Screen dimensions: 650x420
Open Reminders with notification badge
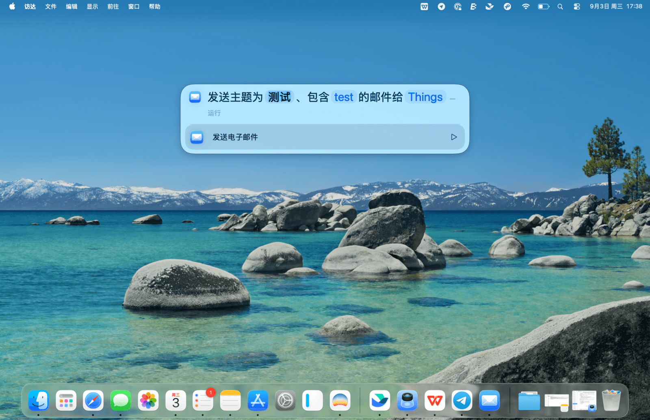click(x=203, y=401)
